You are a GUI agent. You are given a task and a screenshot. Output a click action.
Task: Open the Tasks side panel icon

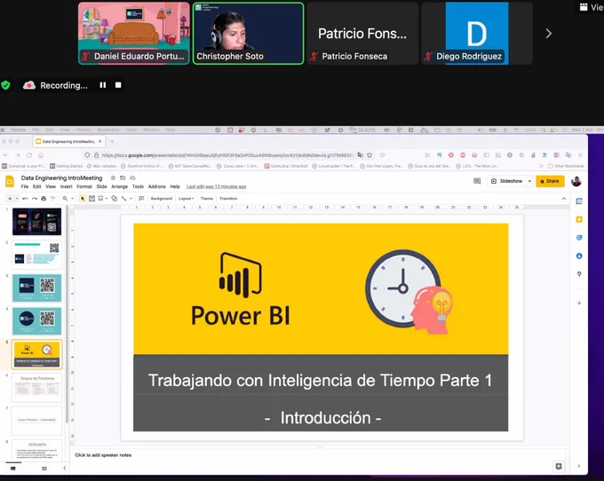click(x=579, y=238)
